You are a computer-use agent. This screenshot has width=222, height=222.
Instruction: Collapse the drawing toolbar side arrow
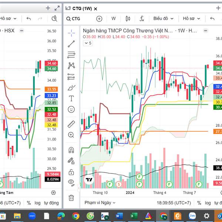(x=79, y=188)
